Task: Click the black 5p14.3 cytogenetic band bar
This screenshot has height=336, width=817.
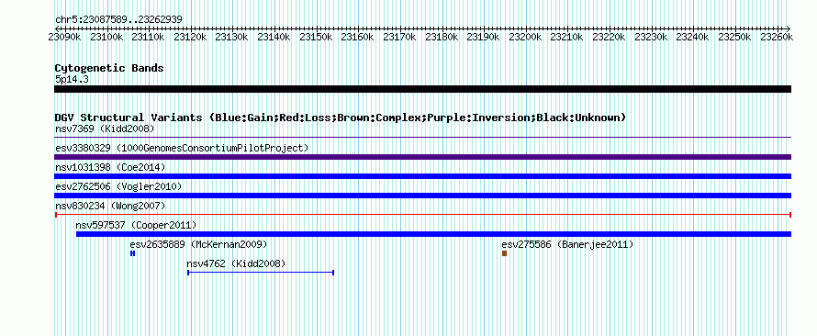Action: [x=422, y=89]
